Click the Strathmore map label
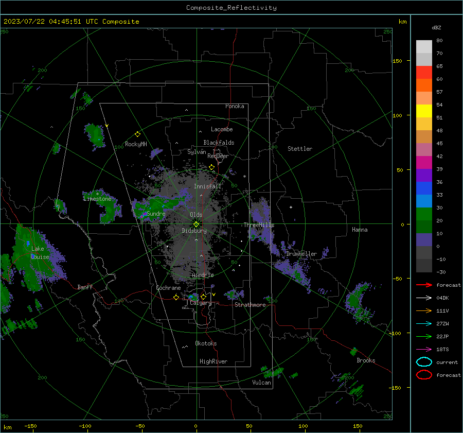This screenshot has width=463, height=433. coord(250,305)
